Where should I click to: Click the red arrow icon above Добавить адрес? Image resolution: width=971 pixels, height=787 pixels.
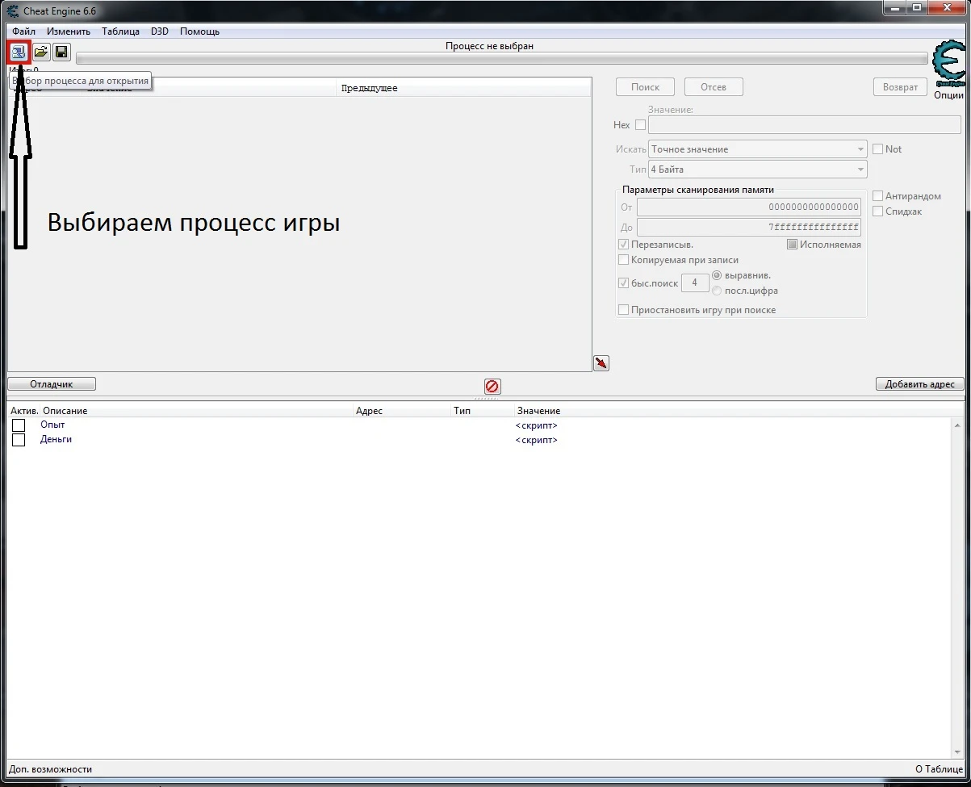(601, 362)
